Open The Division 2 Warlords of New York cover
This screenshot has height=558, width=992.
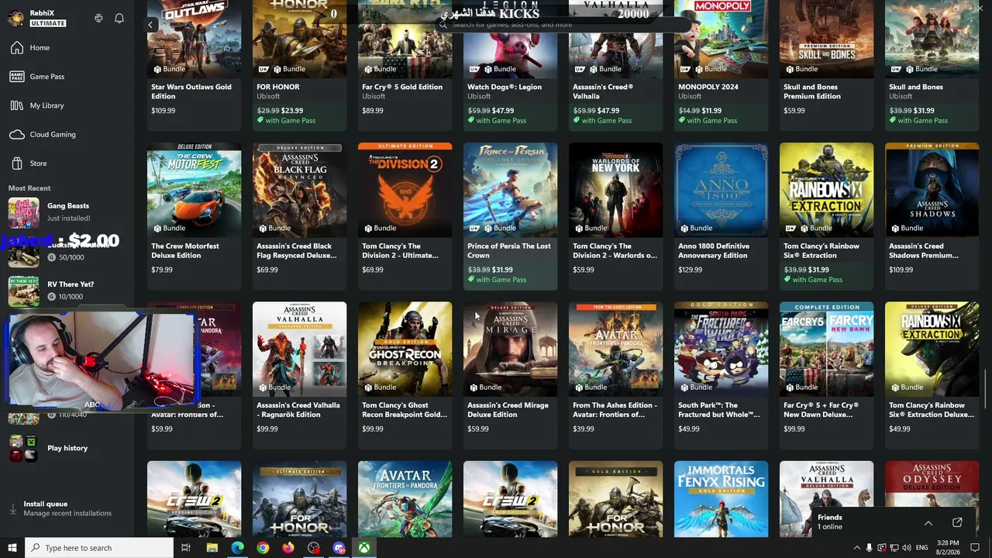[615, 190]
